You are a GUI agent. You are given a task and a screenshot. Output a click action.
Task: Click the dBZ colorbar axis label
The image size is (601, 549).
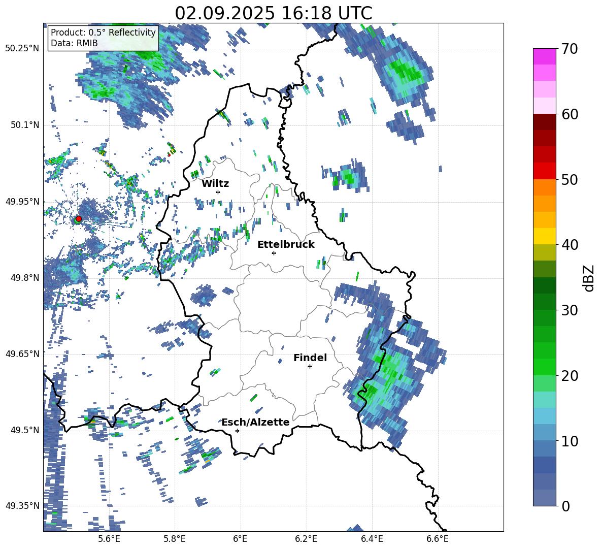(x=588, y=278)
